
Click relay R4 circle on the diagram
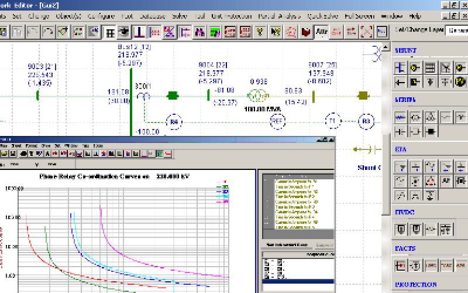[174, 122]
